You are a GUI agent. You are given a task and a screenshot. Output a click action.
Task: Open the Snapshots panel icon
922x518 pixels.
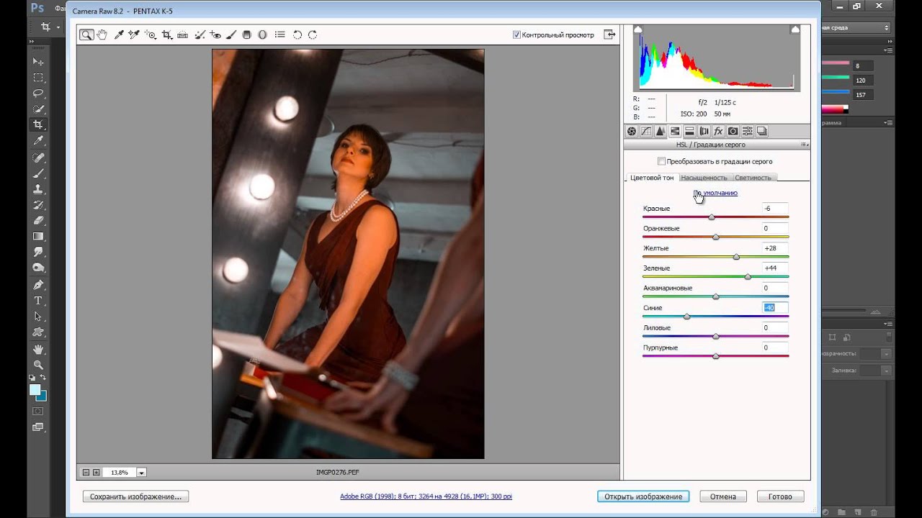(761, 131)
